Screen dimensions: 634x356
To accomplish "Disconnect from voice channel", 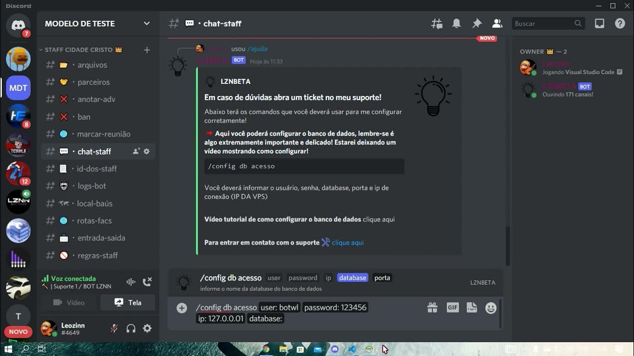I will coord(147,282).
